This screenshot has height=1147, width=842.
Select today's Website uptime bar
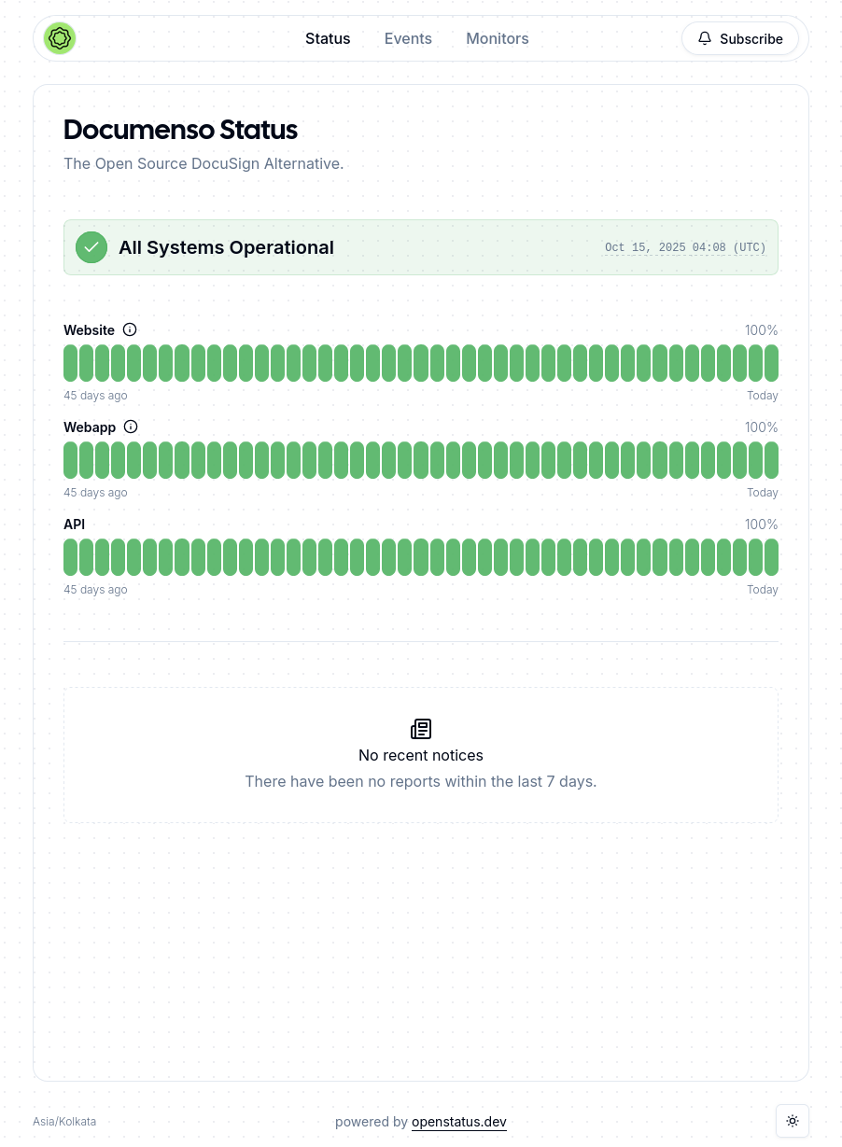[x=771, y=363]
